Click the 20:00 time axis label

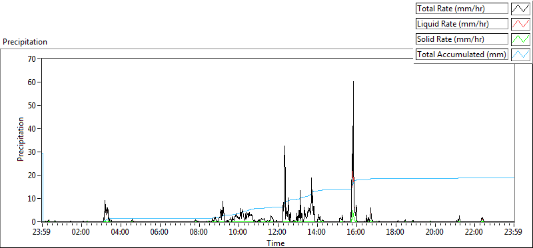[435, 233]
